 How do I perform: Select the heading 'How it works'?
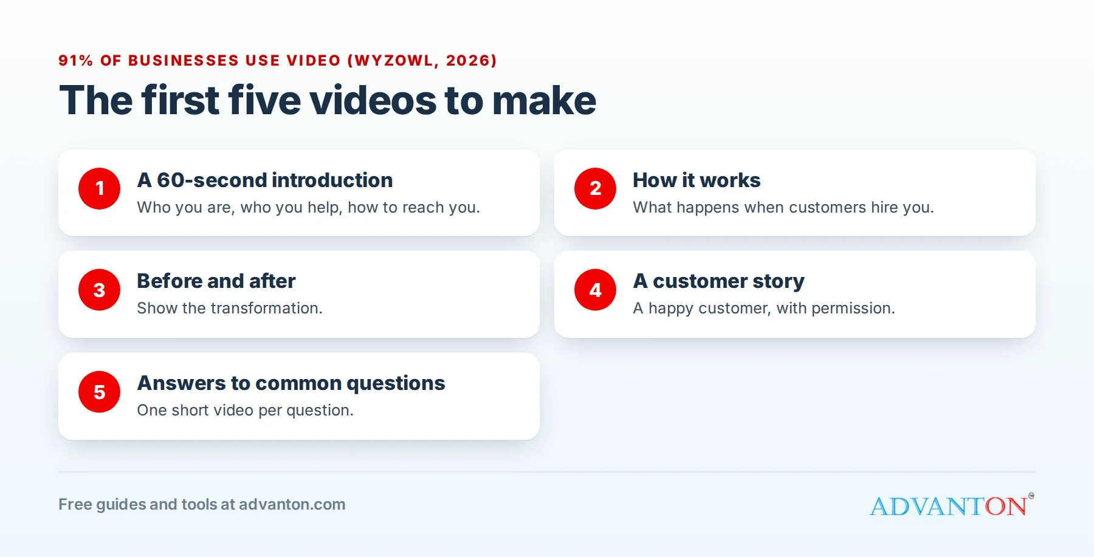pyautogui.click(x=697, y=180)
